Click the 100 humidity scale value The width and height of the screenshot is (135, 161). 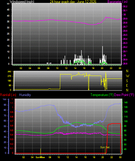click(x=5, y=99)
